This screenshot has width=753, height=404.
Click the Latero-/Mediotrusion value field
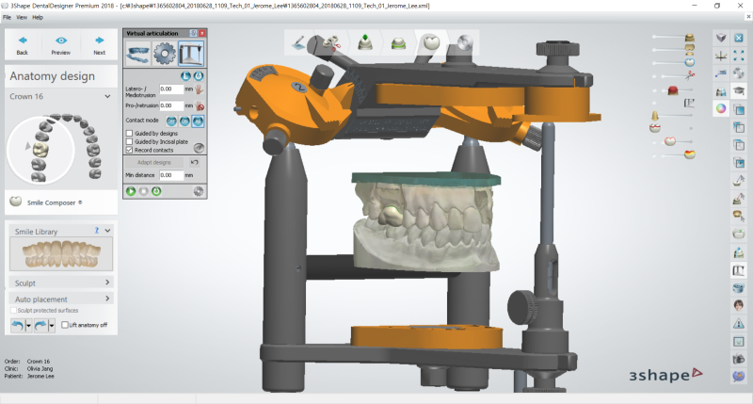point(171,89)
